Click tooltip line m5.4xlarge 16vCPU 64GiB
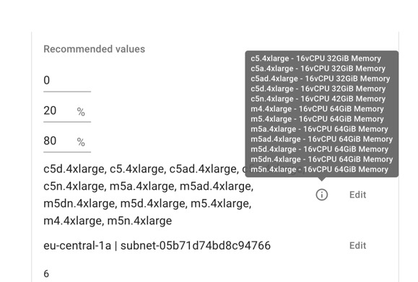 coord(317,119)
